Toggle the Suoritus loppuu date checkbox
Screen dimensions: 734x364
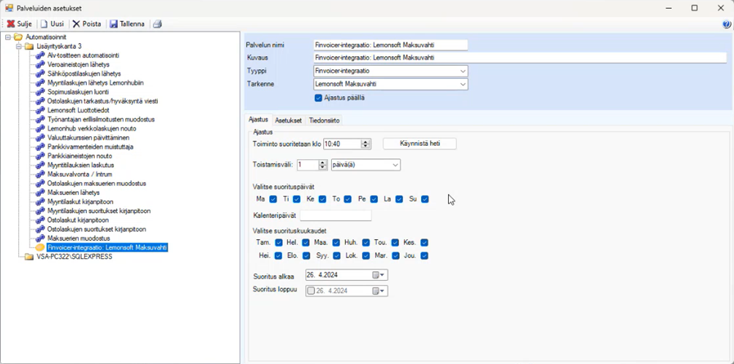[311, 291]
